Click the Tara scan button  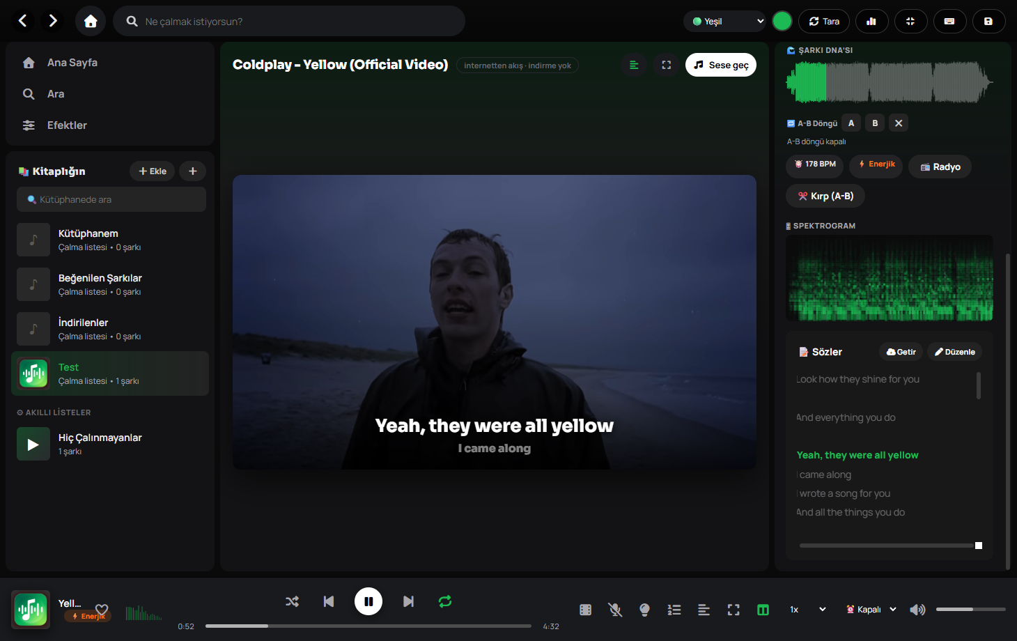point(824,22)
